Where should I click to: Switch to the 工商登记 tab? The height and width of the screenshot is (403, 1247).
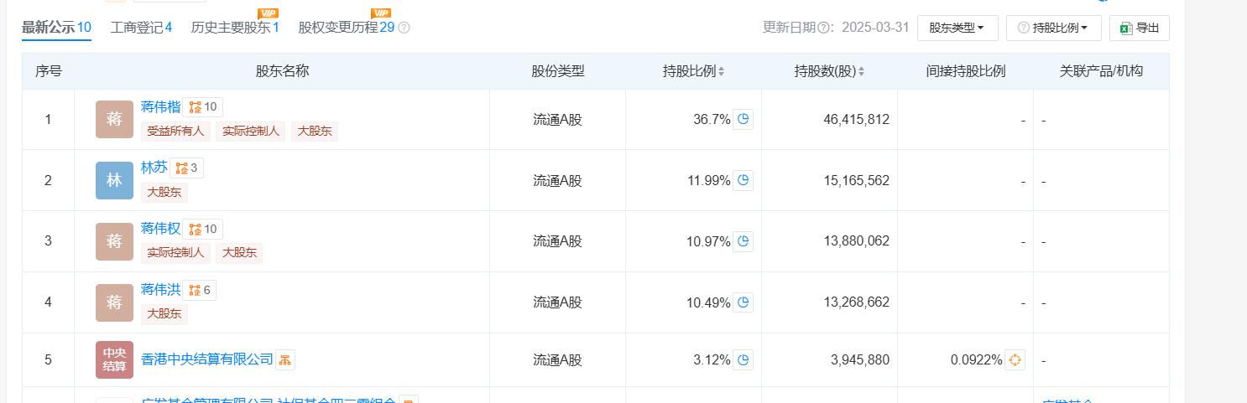tap(141, 28)
